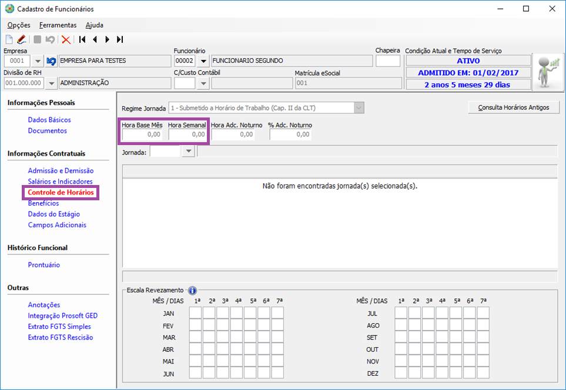Click the Hora Base Mês field

[x=142, y=135]
